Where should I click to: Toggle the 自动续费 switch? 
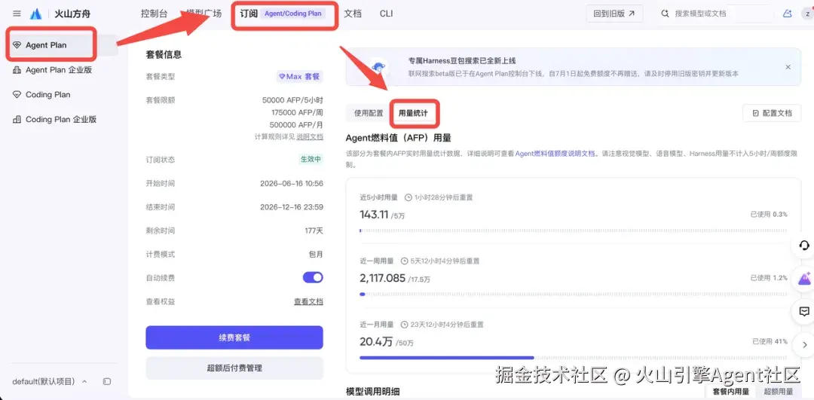313,277
